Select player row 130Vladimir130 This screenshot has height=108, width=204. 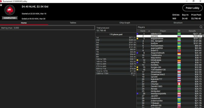click(170, 69)
